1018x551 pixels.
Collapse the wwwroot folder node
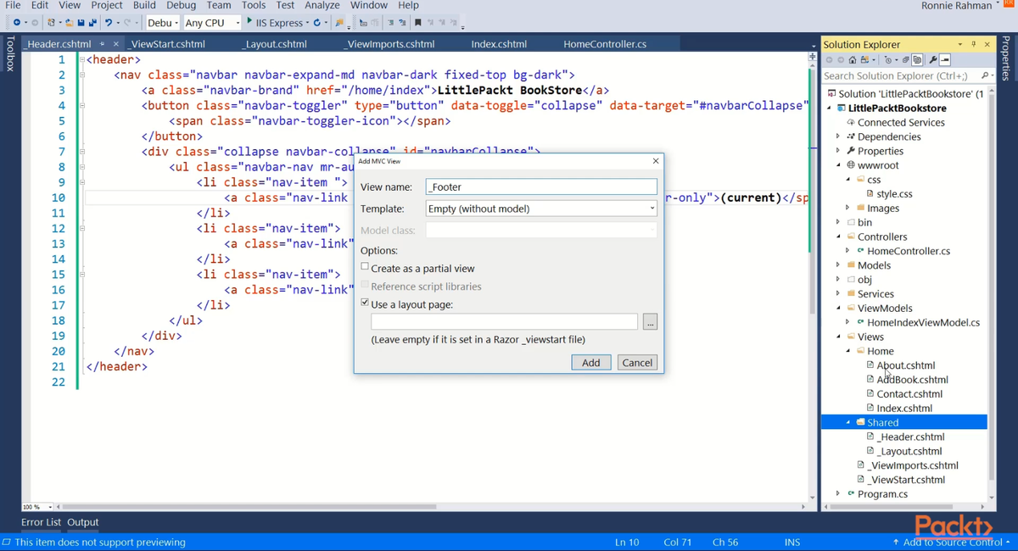839,165
